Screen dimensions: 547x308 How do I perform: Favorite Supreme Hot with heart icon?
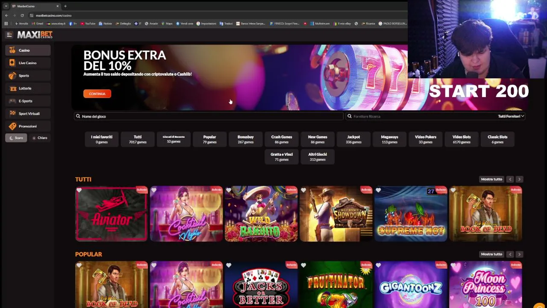[x=378, y=190]
